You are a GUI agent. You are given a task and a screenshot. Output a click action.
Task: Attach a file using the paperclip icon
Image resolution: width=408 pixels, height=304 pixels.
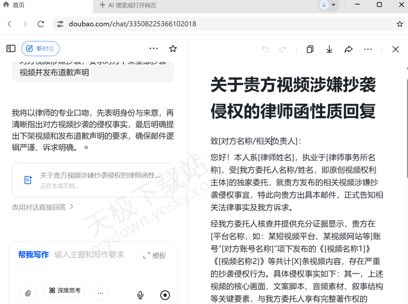[28, 293]
